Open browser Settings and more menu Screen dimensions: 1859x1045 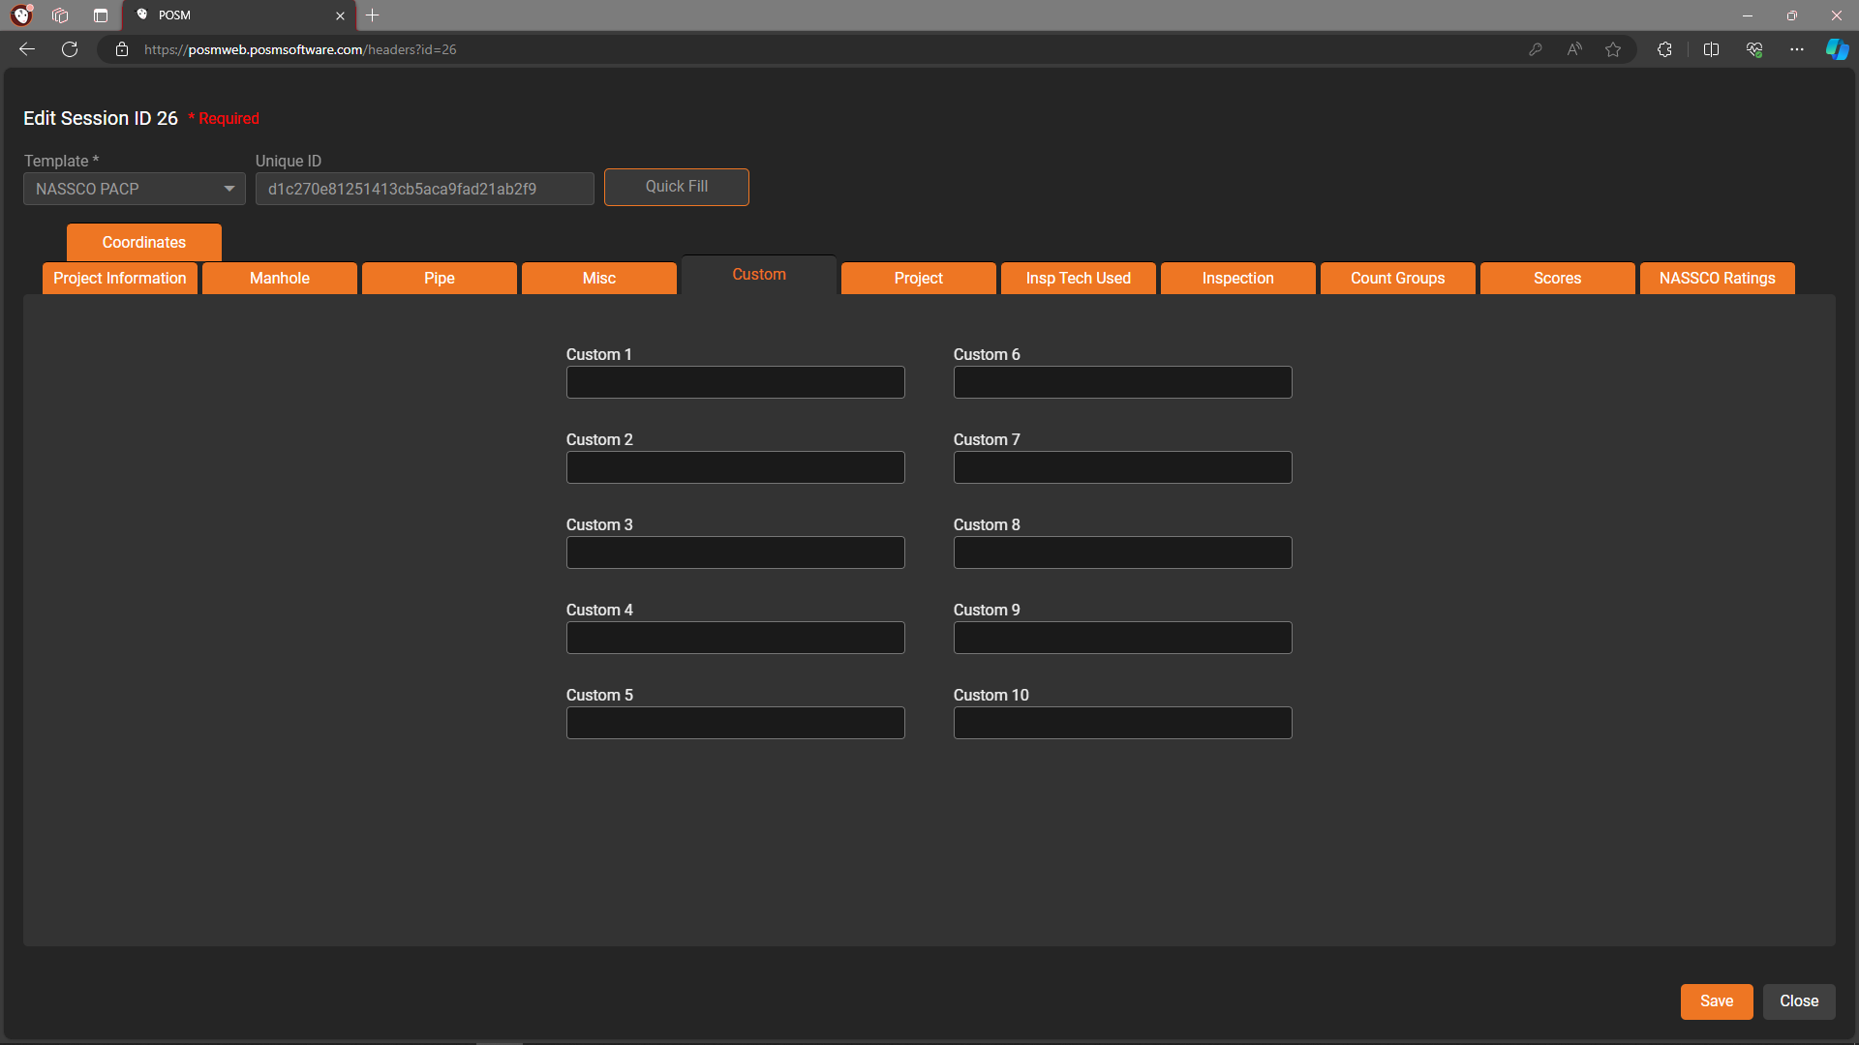pyautogui.click(x=1797, y=49)
